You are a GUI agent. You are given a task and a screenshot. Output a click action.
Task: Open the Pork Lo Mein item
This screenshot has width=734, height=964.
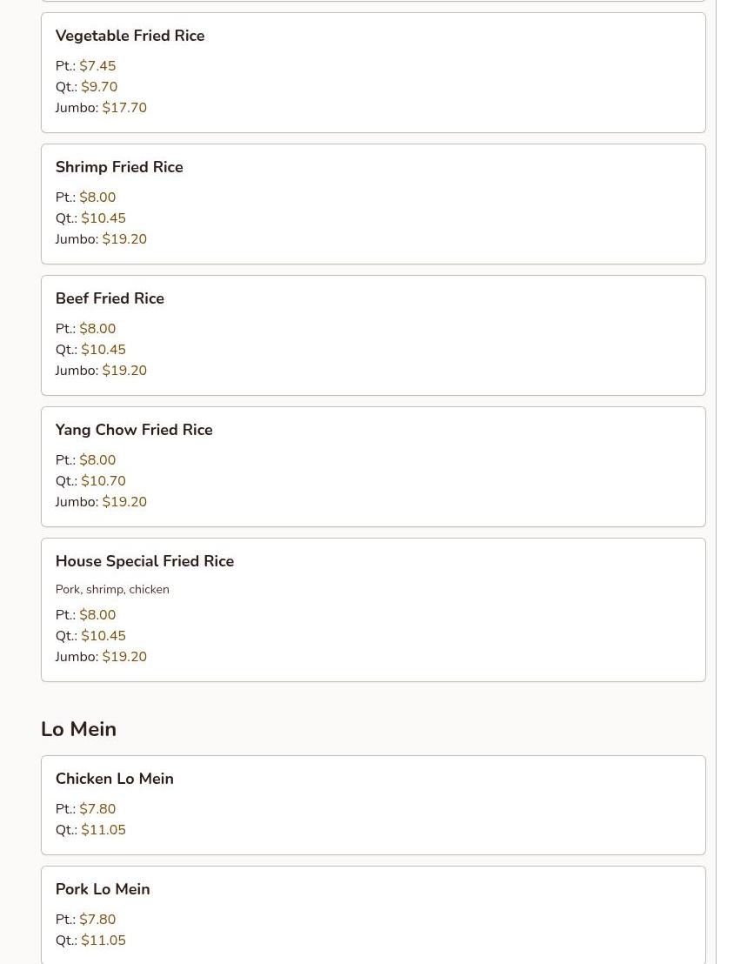coord(103,889)
